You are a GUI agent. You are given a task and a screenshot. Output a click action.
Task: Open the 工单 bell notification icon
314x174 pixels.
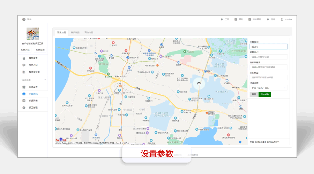pyautogui.click(x=222, y=19)
